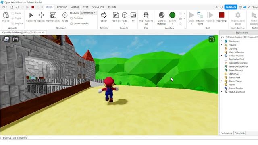
Task: Open the TEST ribbon tab
Action: [x=85, y=7]
